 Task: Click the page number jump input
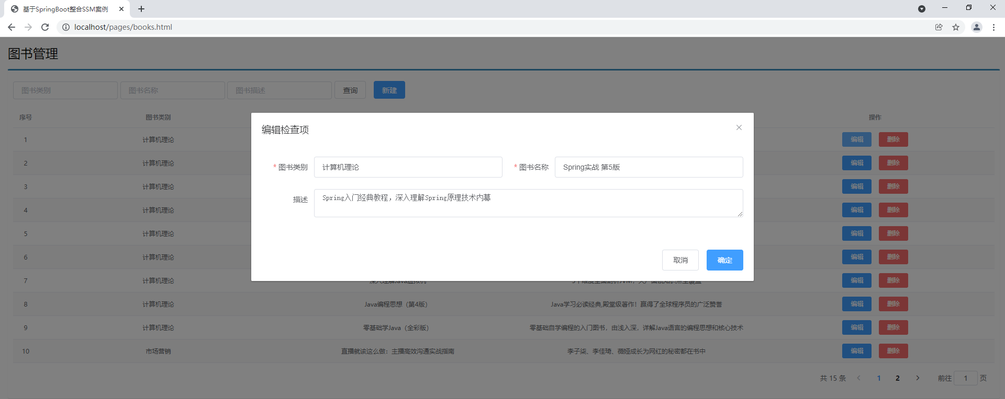click(x=965, y=378)
